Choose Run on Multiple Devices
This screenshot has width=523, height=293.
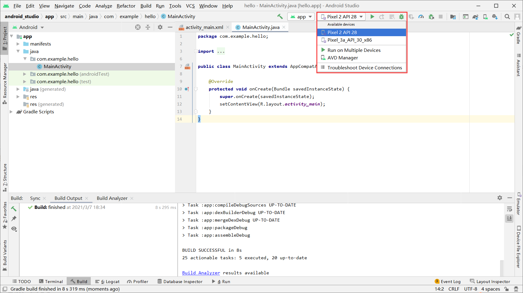pos(361,50)
